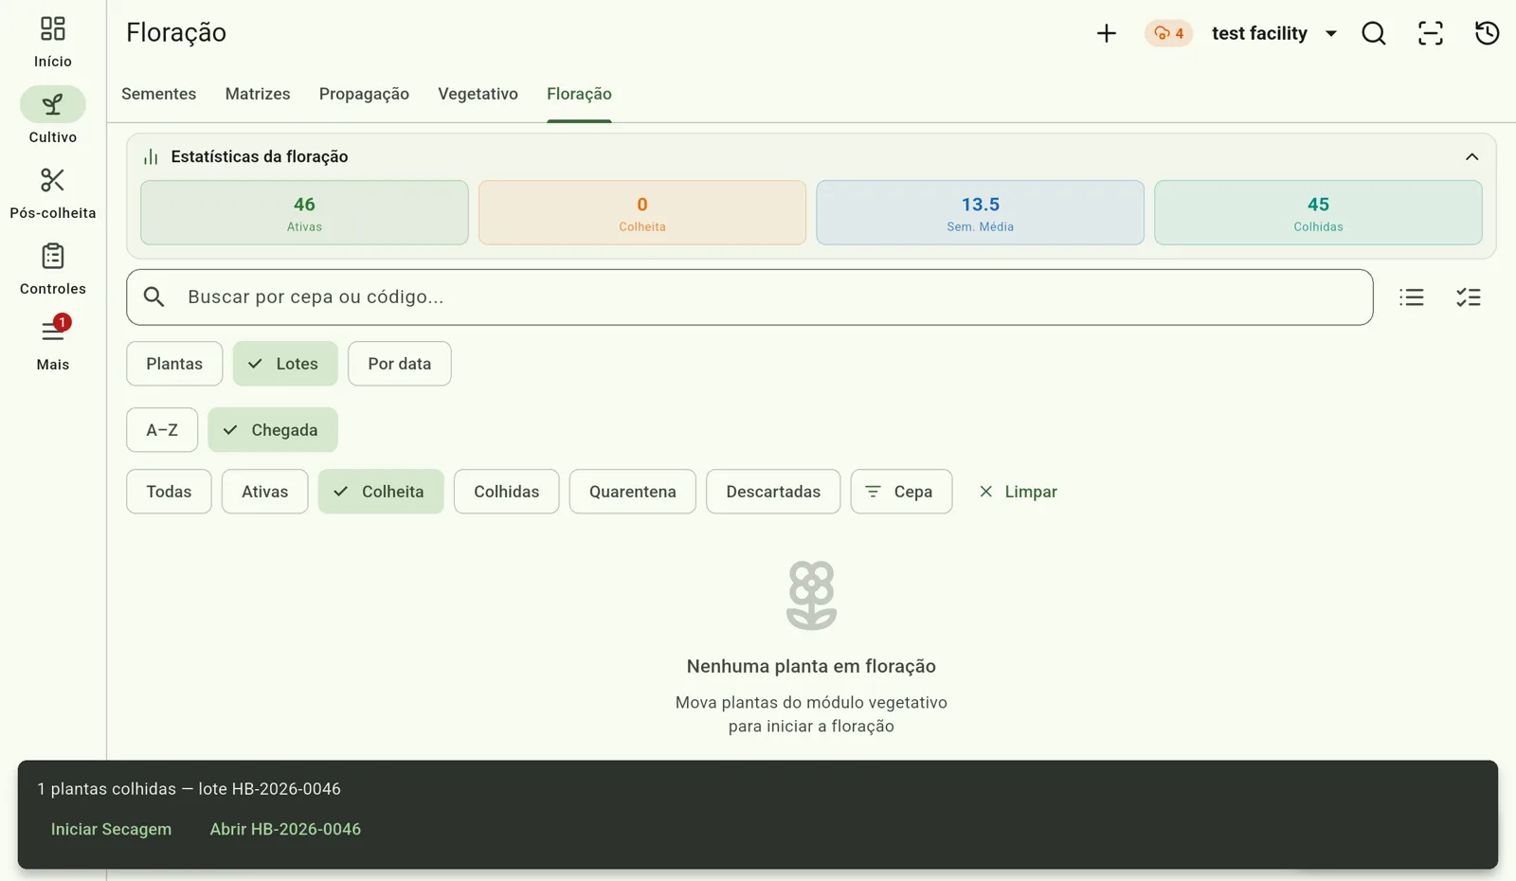This screenshot has height=881, width=1516.
Task: Click the magnifier inside search field
Action: coord(154,297)
